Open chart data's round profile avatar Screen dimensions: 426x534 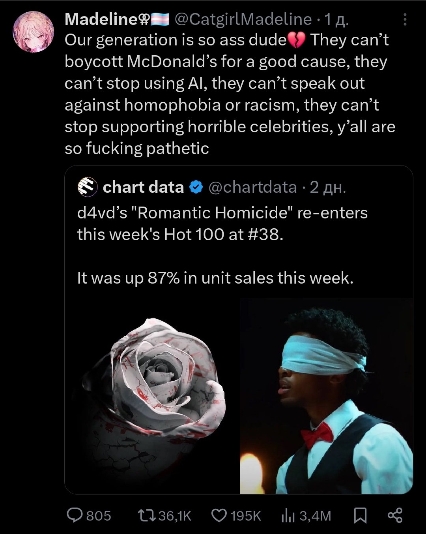tap(88, 187)
